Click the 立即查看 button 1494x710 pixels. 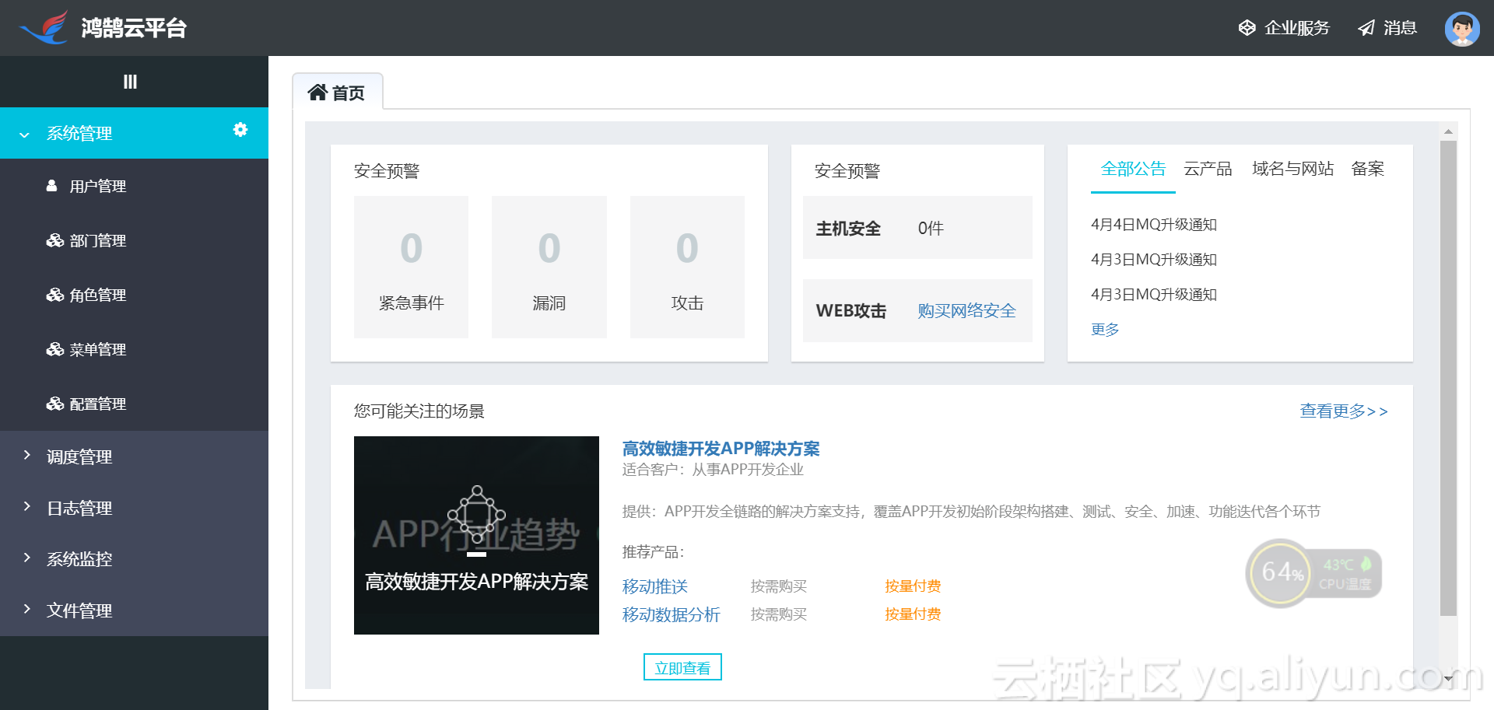pos(682,667)
